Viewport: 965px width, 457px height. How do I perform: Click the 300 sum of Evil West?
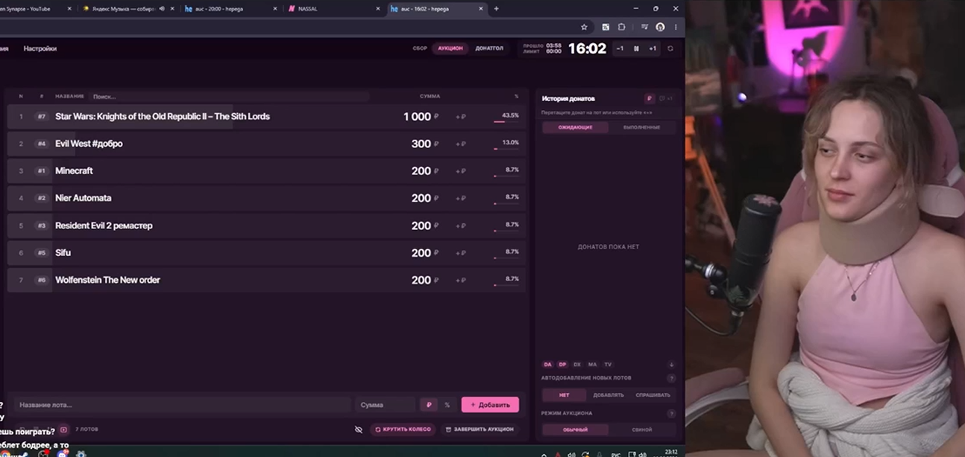click(421, 144)
